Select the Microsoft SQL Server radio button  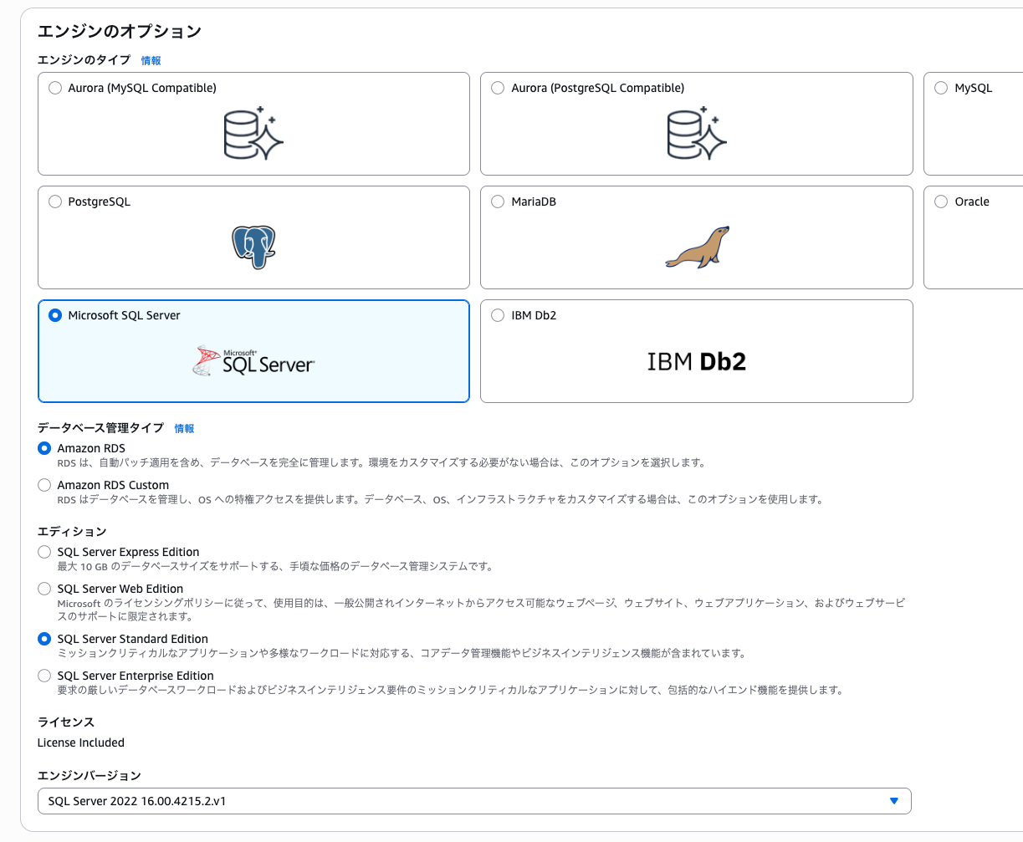pos(55,315)
